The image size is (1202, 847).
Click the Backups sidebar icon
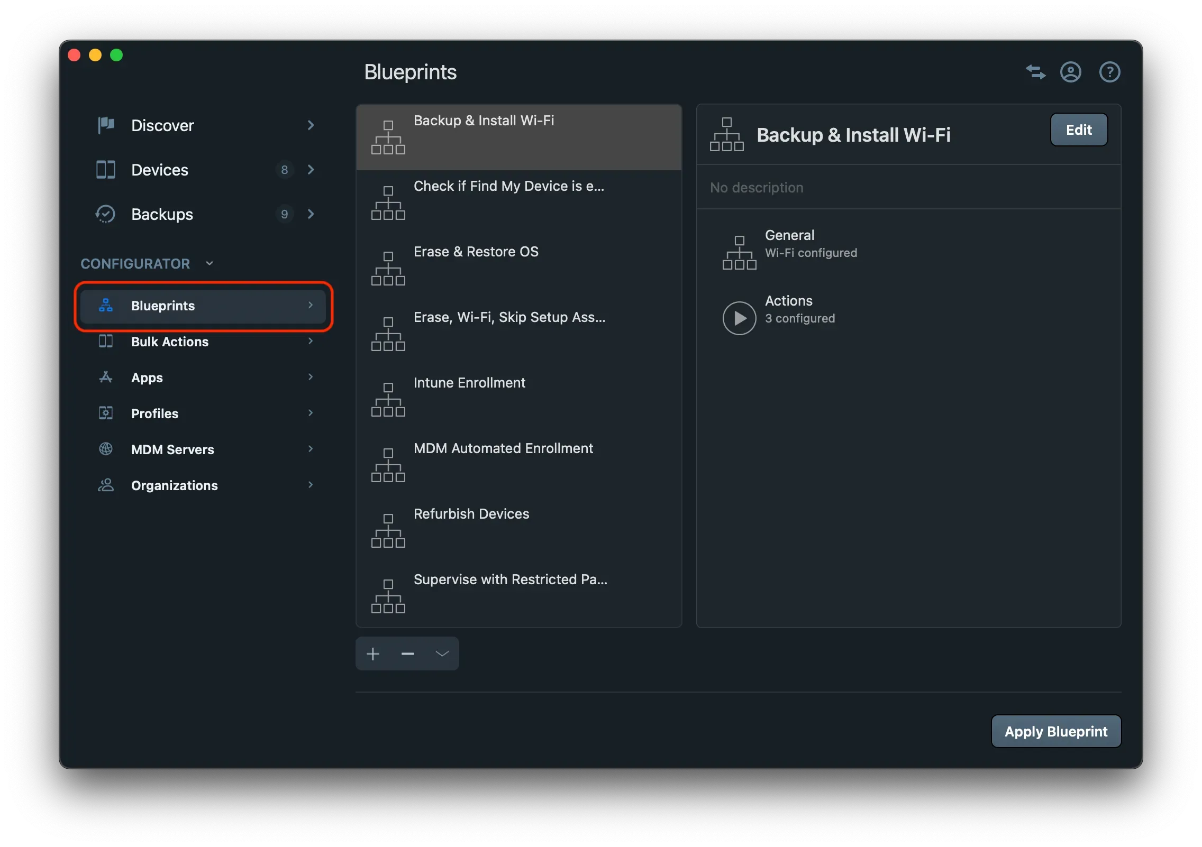105,214
